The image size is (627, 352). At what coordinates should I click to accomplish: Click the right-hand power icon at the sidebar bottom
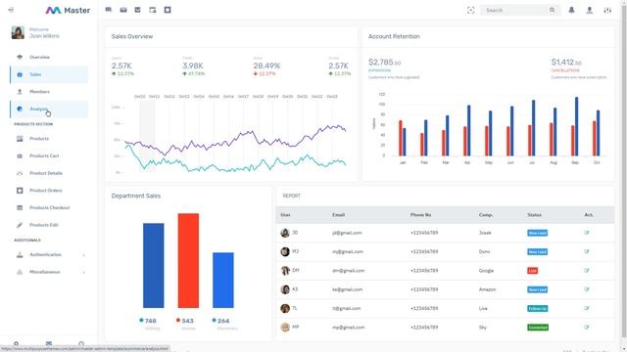(x=81, y=343)
